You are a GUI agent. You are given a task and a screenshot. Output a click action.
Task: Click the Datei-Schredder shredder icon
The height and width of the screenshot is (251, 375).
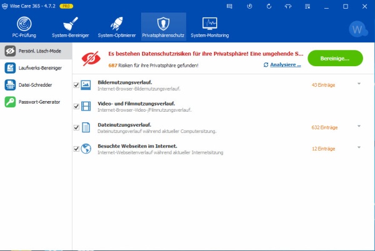click(x=10, y=85)
